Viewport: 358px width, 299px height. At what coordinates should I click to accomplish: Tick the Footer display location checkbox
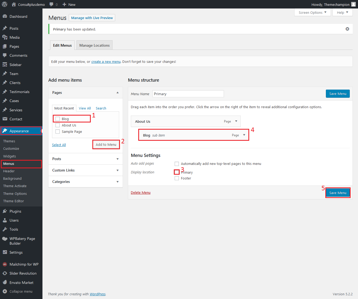[177, 178]
